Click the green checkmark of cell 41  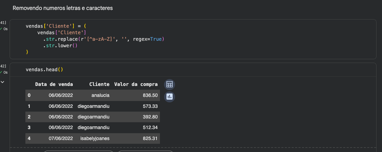1,29
